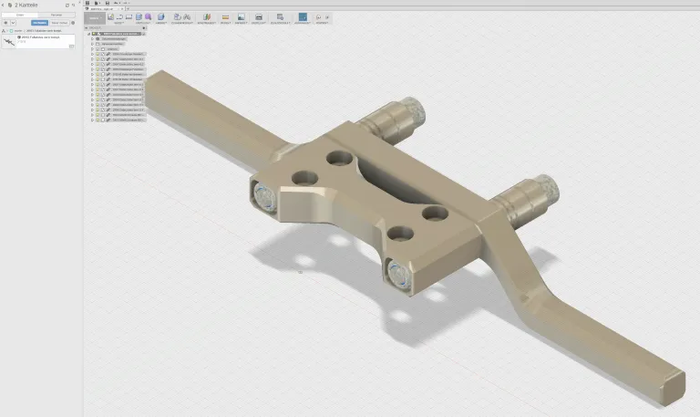Select the Create Sketch tool
This screenshot has width=700, height=417.
click(x=110, y=17)
